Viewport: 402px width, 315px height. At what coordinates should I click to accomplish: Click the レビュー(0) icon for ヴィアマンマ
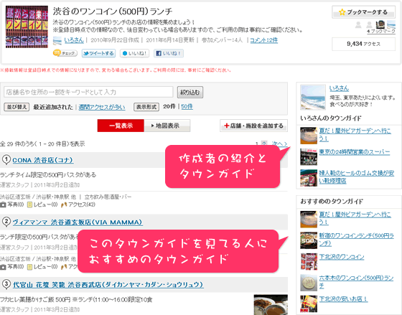tap(29, 267)
